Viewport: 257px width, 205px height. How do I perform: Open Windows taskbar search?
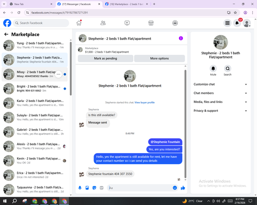click(14, 201)
